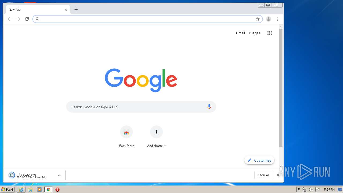The height and width of the screenshot is (193, 343).
Task: Select the Chrome taskbar button
Action: (x=49, y=190)
